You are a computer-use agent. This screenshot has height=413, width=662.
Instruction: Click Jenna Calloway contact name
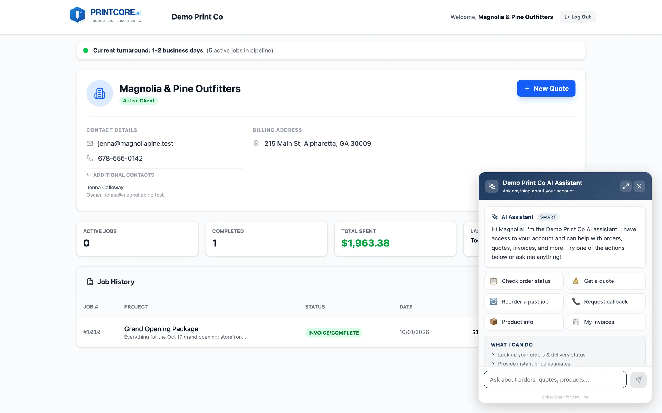[105, 187]
